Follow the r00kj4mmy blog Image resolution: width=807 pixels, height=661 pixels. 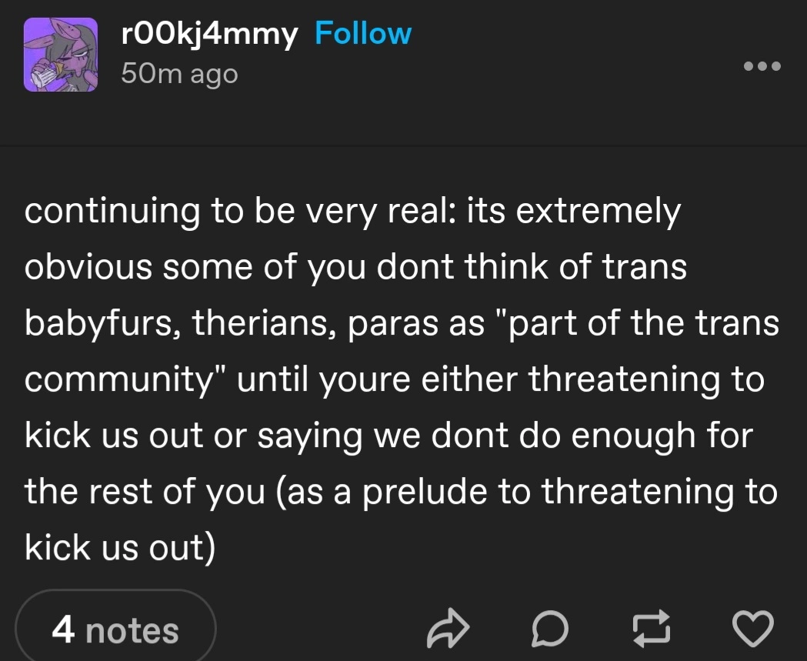[363, 35]
